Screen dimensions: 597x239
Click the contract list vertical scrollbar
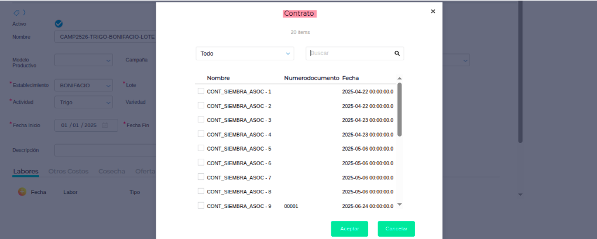coord(400,110)
